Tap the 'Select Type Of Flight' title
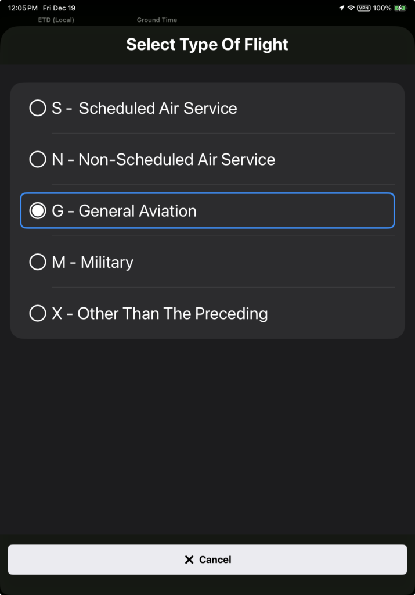 [207, 44]
